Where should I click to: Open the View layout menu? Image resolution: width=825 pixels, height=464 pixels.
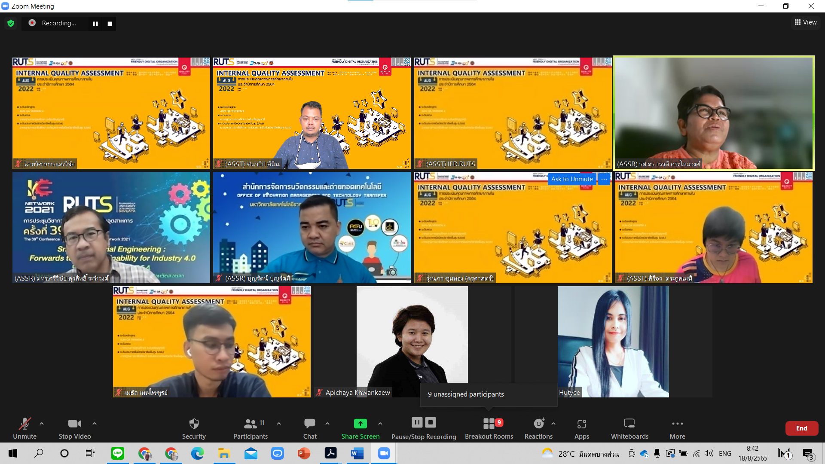(806, 22)
